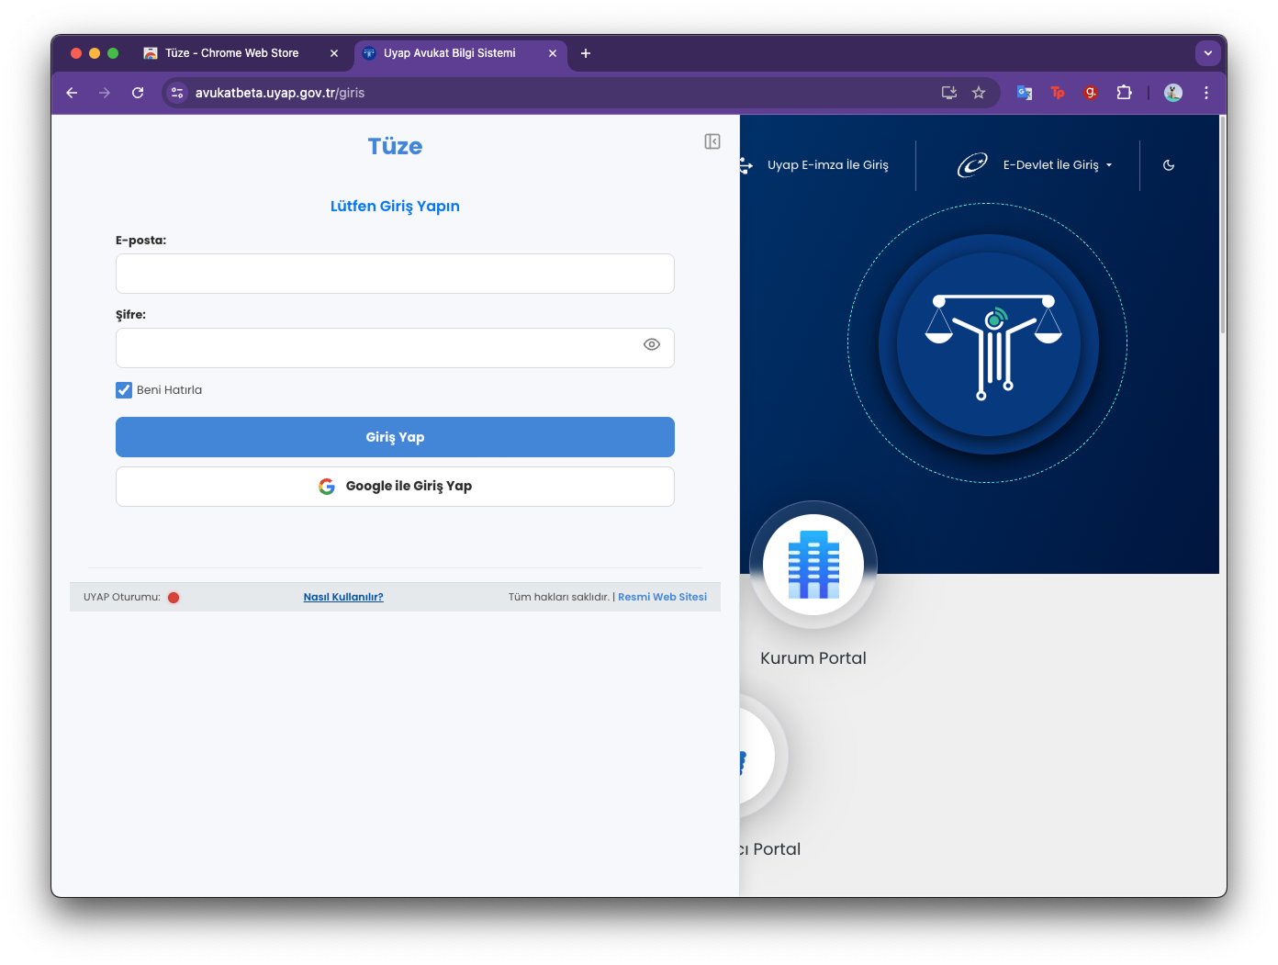Click the address bar URL
This screenshot has height=965, width=1278.
(x=280, y=93)
